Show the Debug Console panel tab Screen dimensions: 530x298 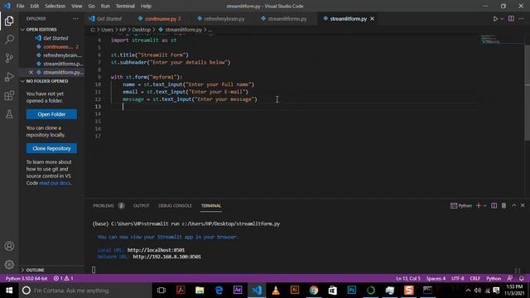[175, 205]
